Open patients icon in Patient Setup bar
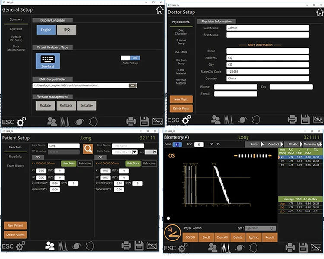Screen dimensions: 324x259 (x=51, y=246)
